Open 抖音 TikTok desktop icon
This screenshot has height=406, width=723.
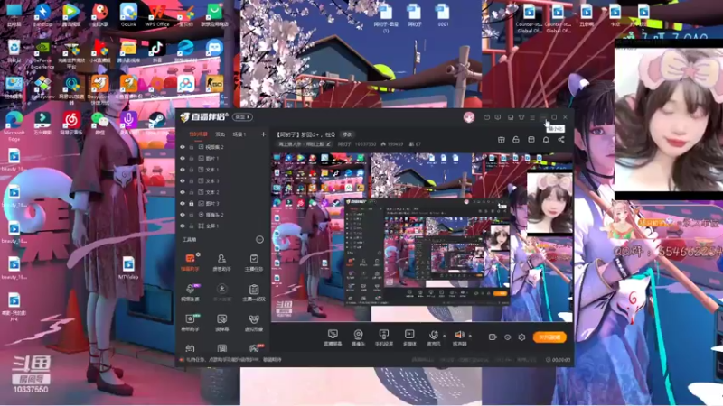(156, 51)
